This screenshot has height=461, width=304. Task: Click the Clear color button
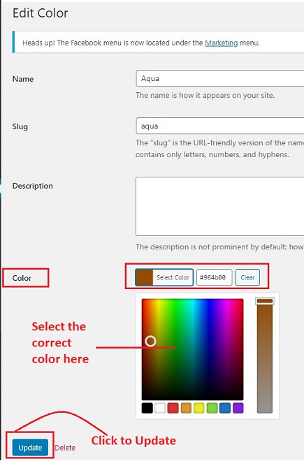[x=247, y=277]
